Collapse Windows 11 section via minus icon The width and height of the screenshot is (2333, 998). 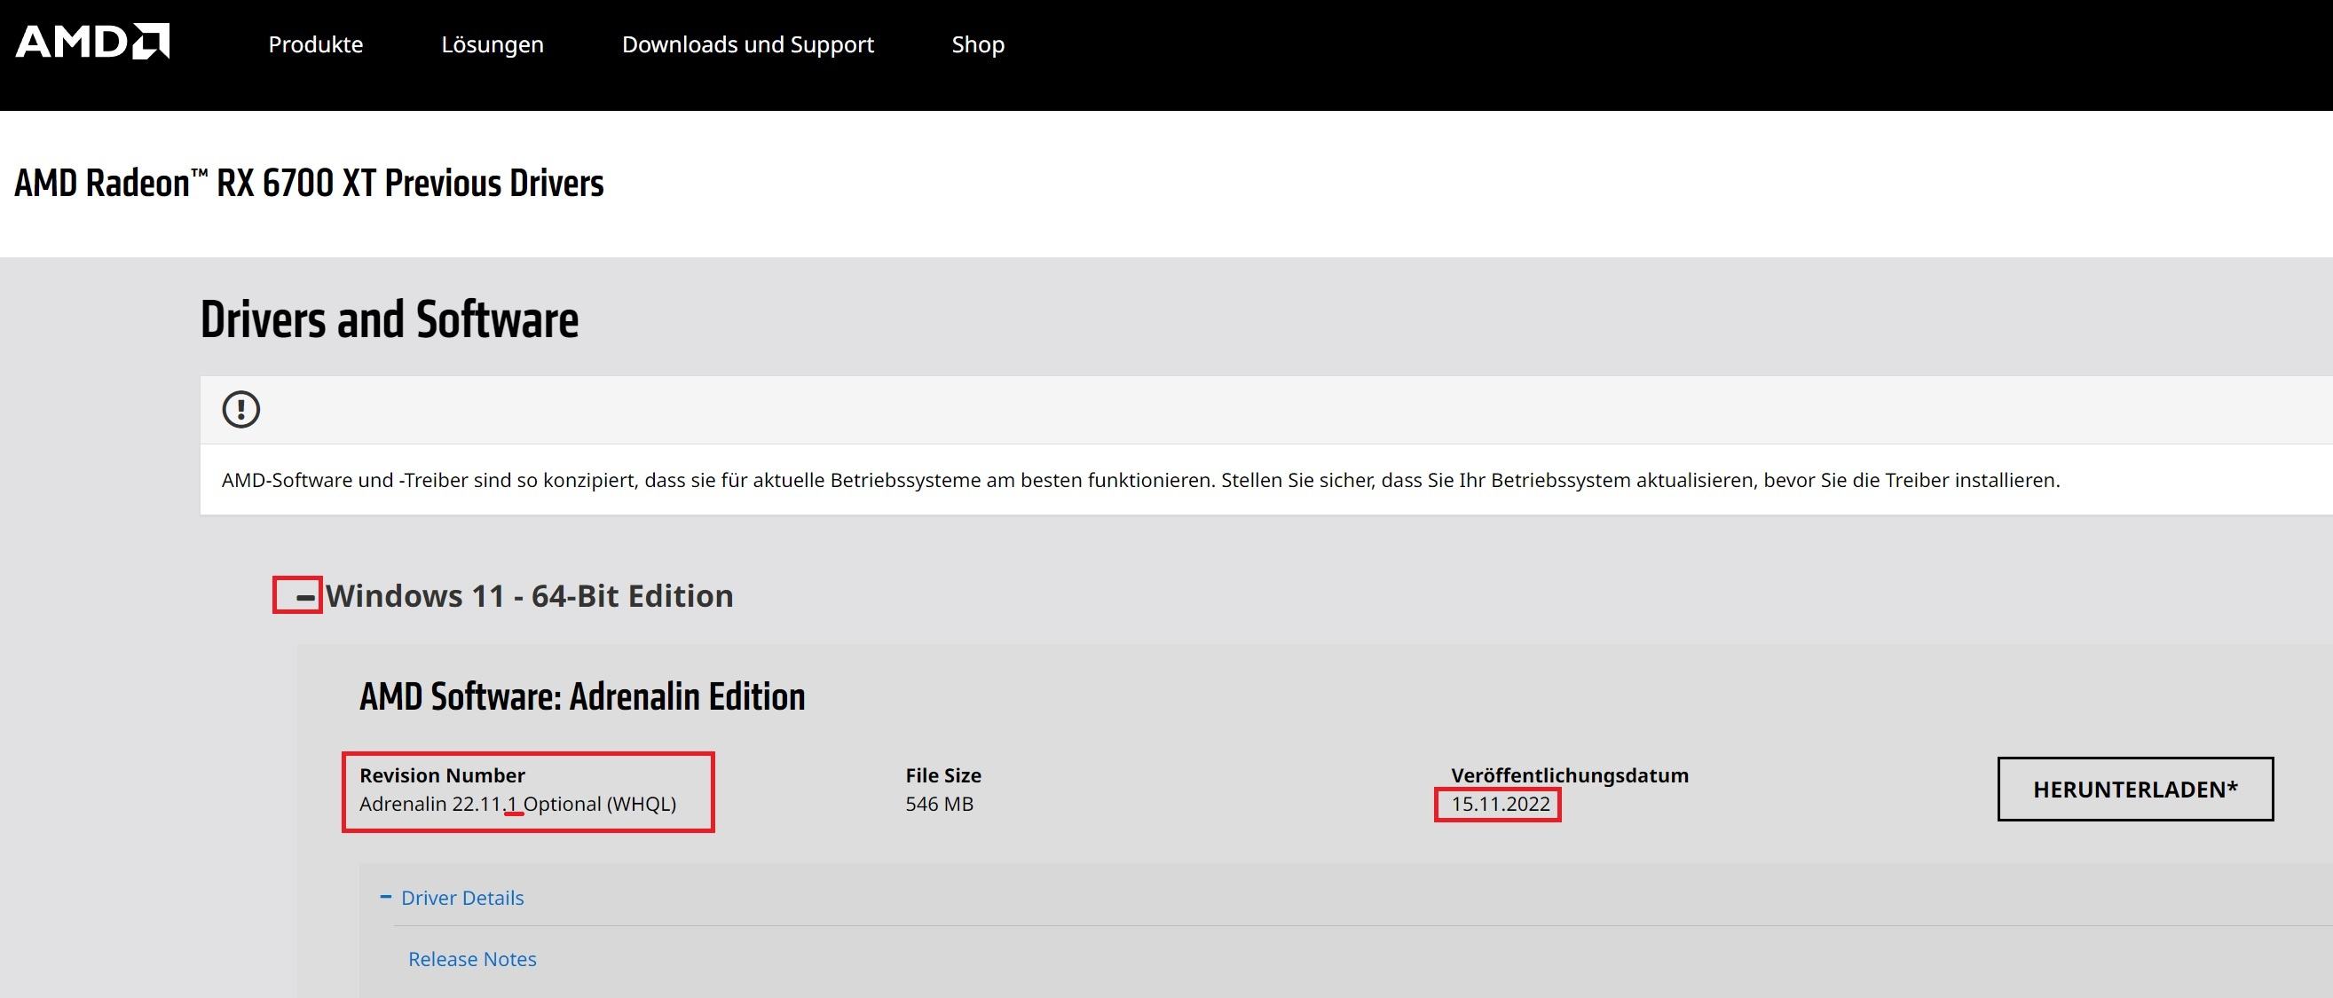tap(305, 597)
